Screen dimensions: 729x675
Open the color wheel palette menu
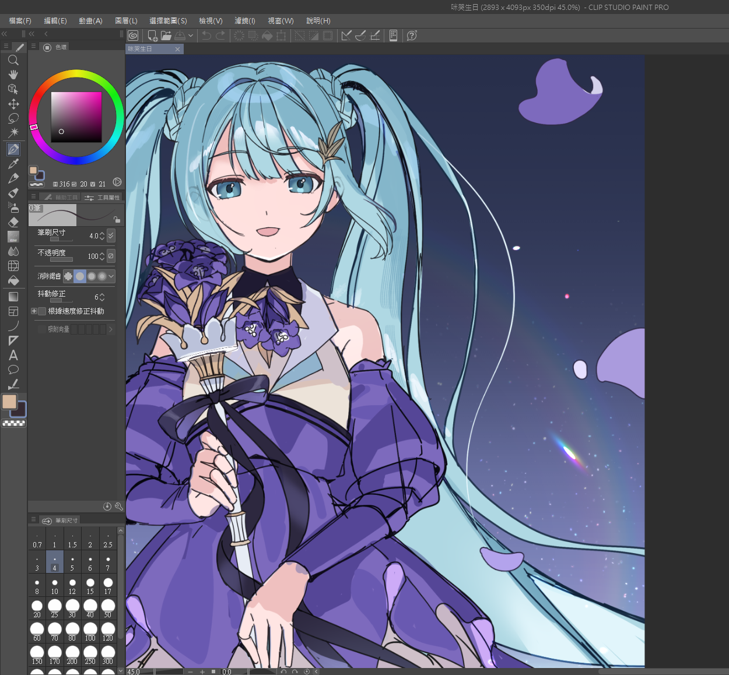click(33, 46)
